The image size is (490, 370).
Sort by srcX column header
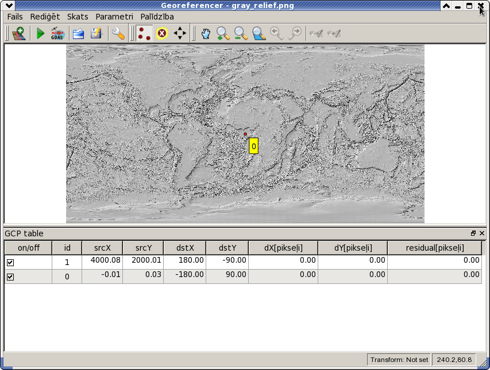click(102, 248)
